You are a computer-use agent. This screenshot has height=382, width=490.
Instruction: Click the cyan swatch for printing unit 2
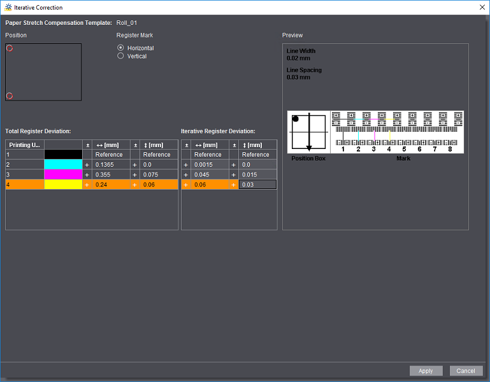click(x=63, y=165)
